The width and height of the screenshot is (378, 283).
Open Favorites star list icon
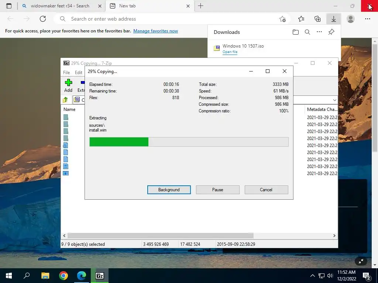301,19
